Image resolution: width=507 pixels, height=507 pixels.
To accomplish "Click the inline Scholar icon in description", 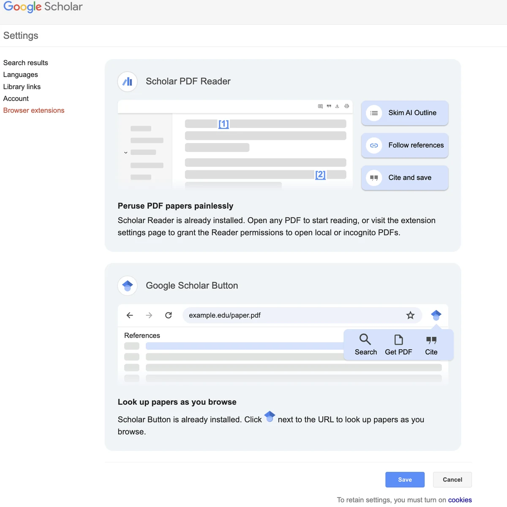I will coord(270,417).
